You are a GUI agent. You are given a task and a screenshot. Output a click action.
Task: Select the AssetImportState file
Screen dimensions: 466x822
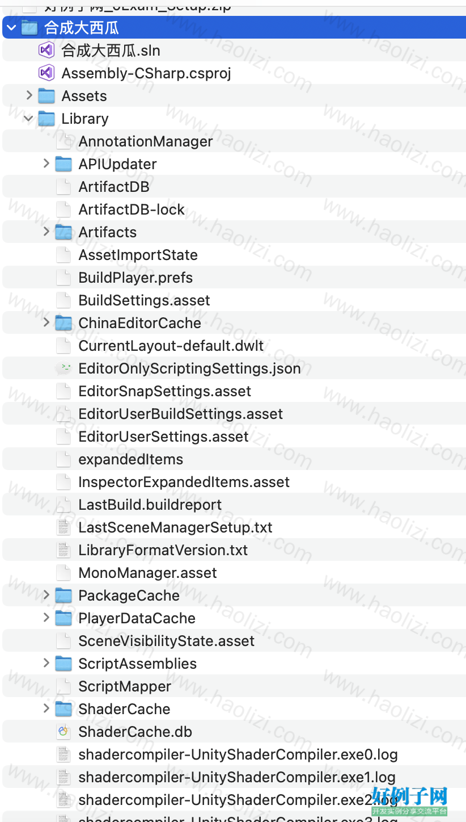[138, 255]
